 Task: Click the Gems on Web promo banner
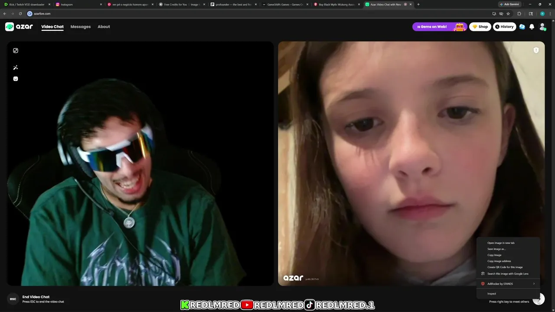point(440,27)
